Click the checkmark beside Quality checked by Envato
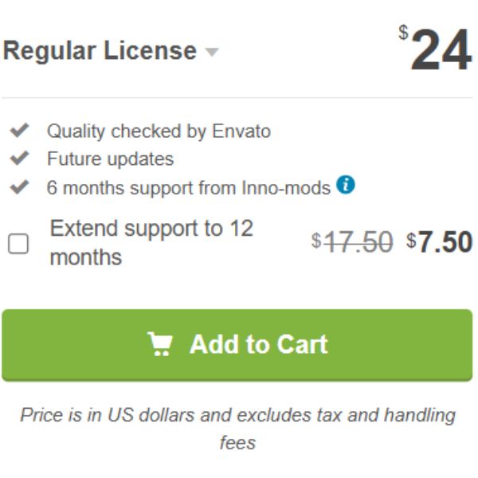478x478 pixels. 19,131
